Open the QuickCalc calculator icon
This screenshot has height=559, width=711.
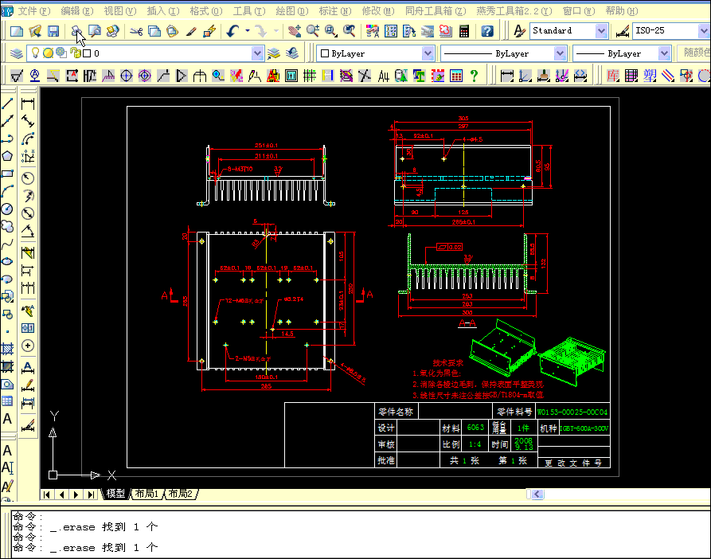coord(464,31)
